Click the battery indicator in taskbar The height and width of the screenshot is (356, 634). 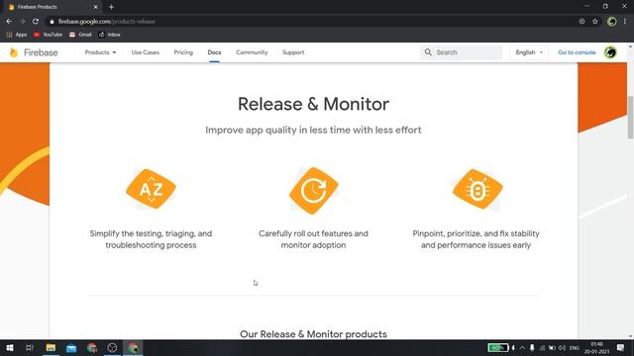click(497, 347)
